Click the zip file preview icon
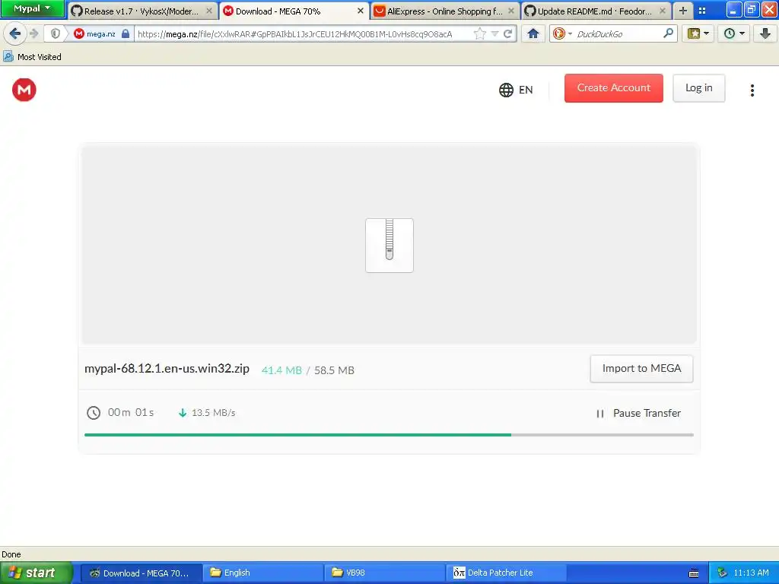 click(x=389, y=246)
